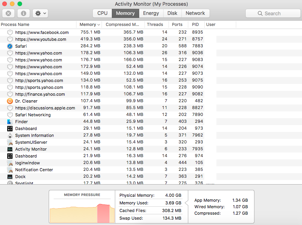Click the System Information icon
302x225 pixels.
[10, 135]
